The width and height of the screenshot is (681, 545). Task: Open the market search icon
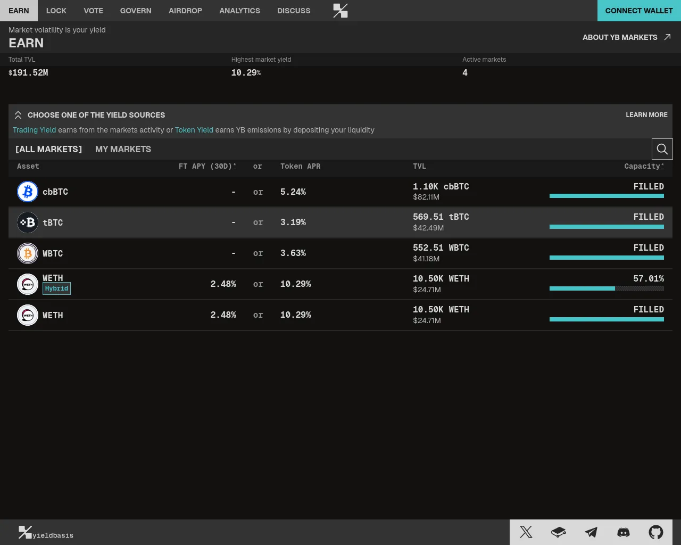(x=662, y=149)
